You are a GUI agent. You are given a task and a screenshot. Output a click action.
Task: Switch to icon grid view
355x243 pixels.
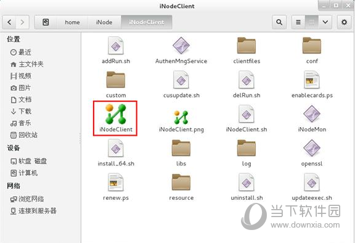[312, 22]
